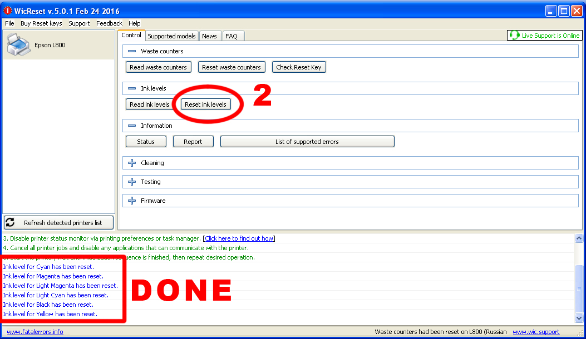Expand the Firmware section
The image size is (586, 339).
tap(131, 201)
